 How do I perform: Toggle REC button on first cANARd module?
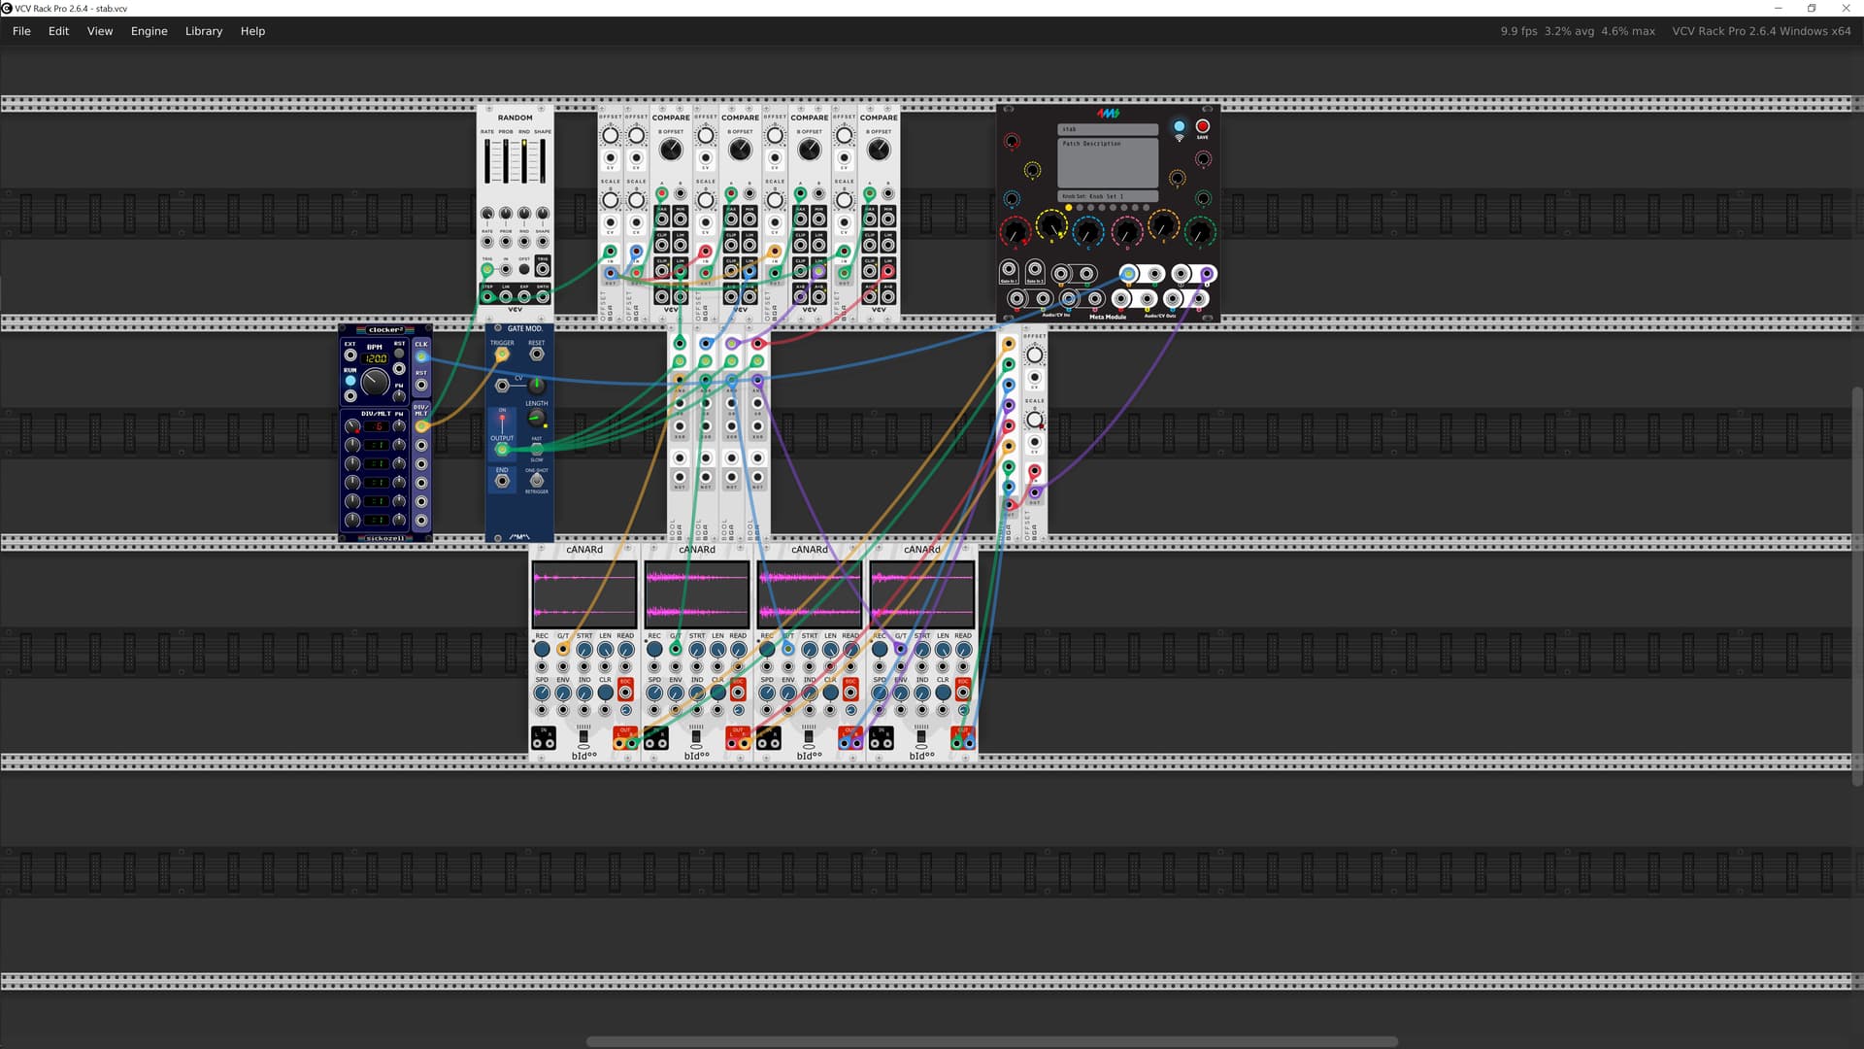click(x=542, y=649)
